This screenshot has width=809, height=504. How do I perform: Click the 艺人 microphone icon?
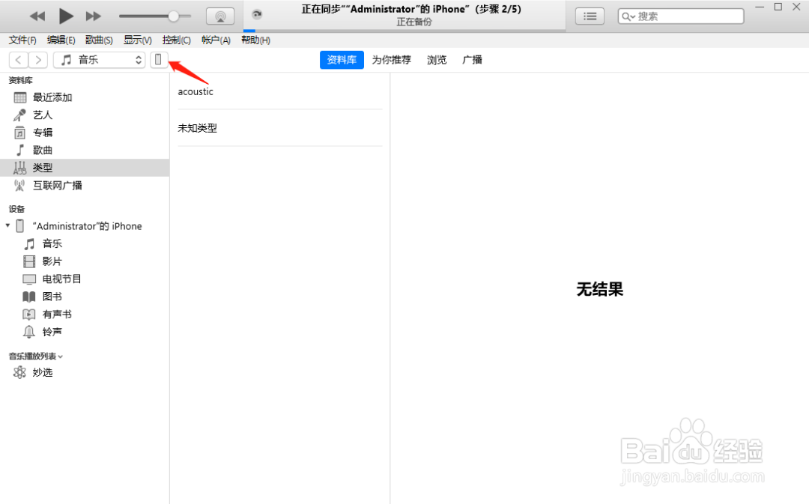[19, 115]
